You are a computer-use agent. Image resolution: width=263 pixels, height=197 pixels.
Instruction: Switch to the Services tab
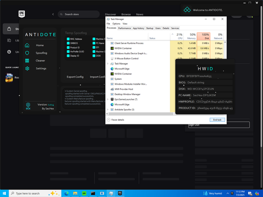click(x=175, y=28)
